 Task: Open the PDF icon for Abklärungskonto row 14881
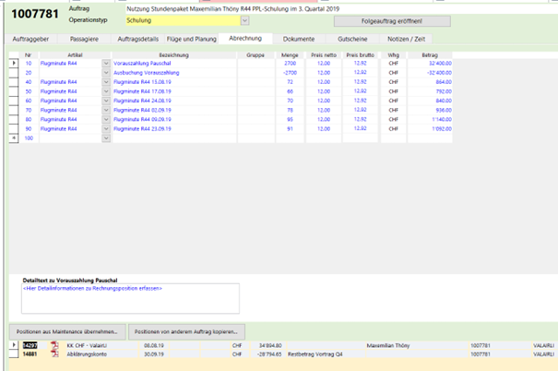[54, 353]
